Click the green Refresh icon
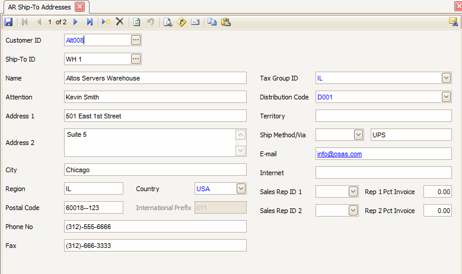 (x=137, y=22)
